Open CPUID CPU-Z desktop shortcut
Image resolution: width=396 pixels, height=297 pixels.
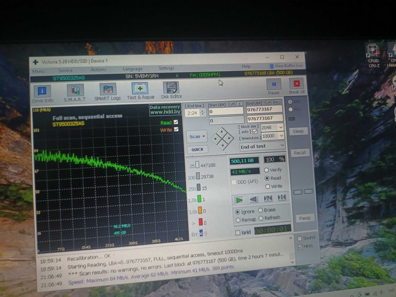pyautogui.click(x=373, y=56)
